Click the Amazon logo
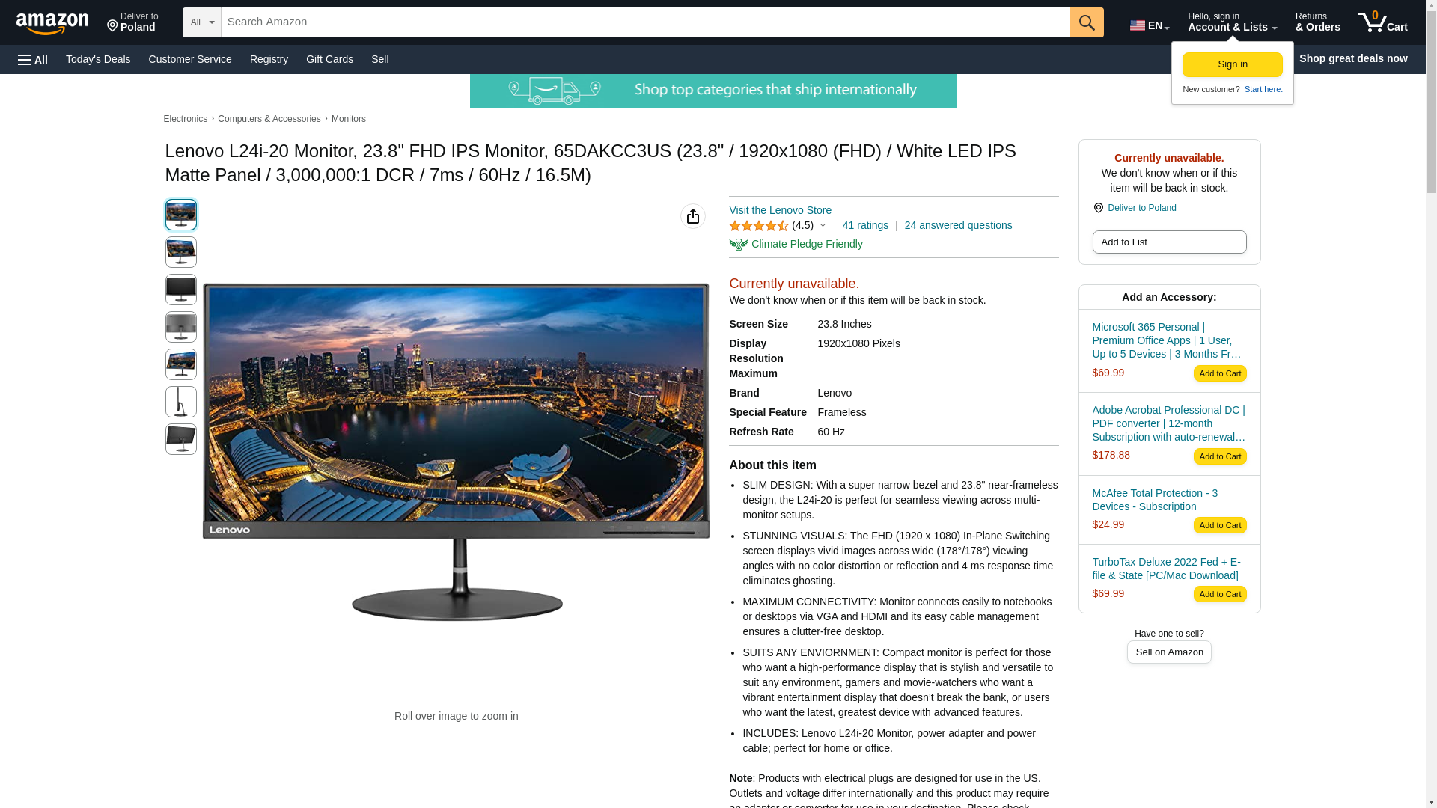Screen dimensions: 1437x808 (x=52, y=23)
